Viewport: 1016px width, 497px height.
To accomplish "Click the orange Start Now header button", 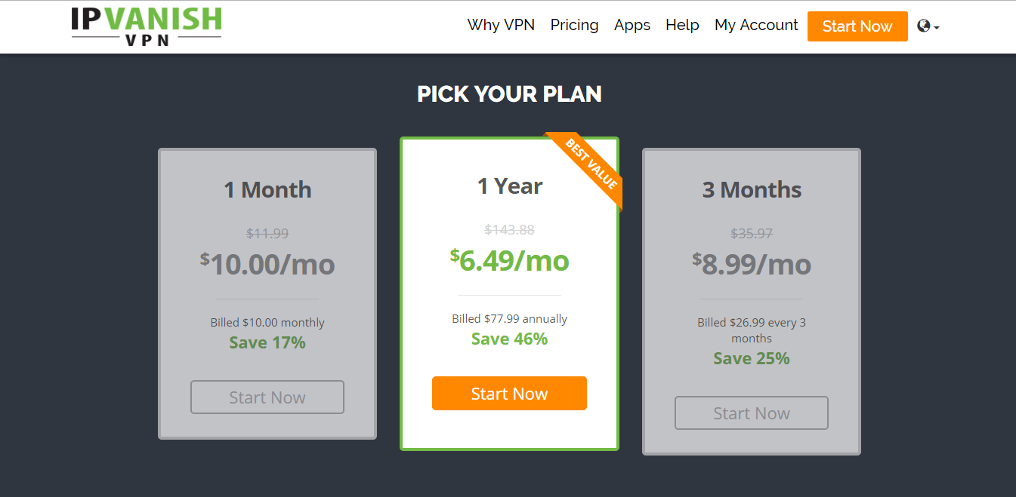I will pos(857,26).
